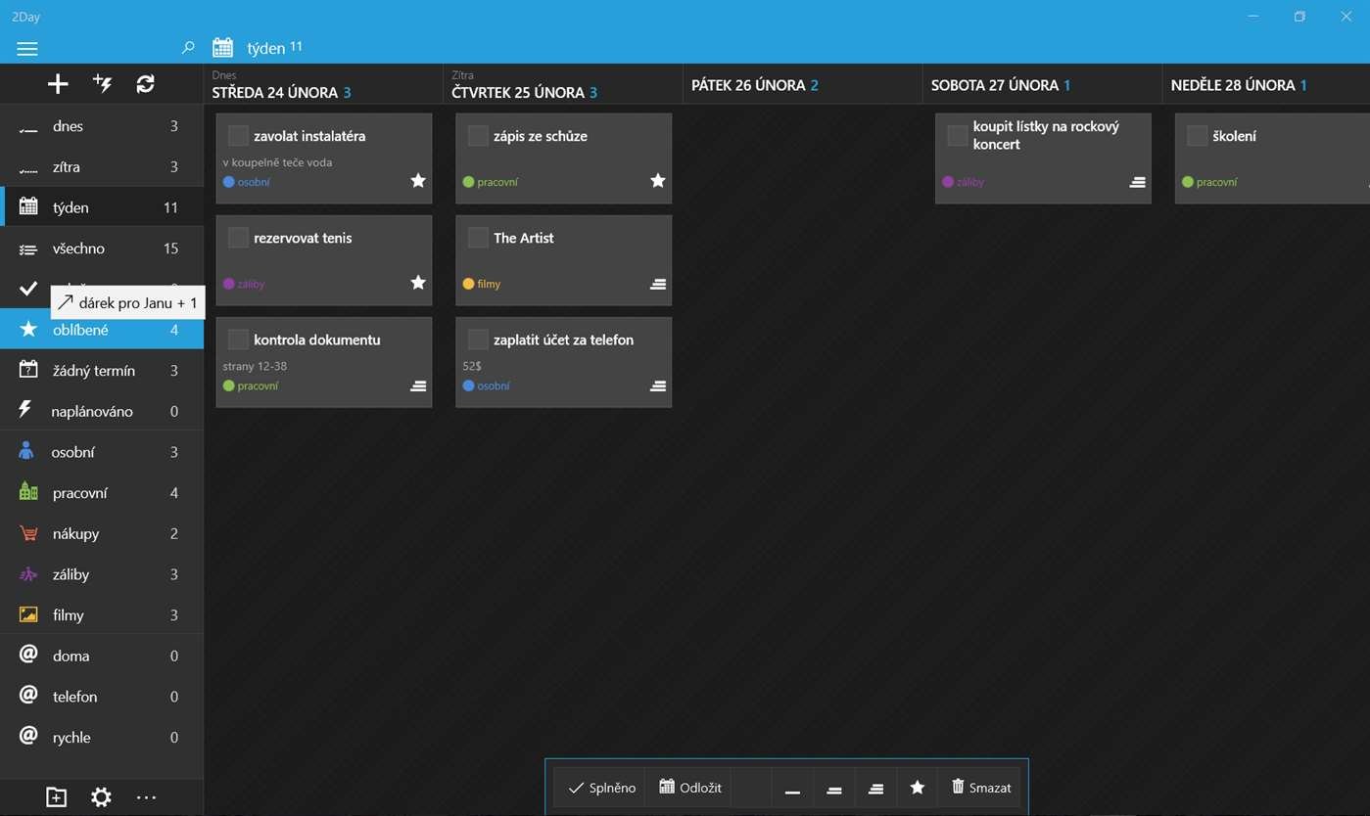Select the dnes view in sidebar
This screenshot has width=1370, height=816.
click(x=102, y=126)
